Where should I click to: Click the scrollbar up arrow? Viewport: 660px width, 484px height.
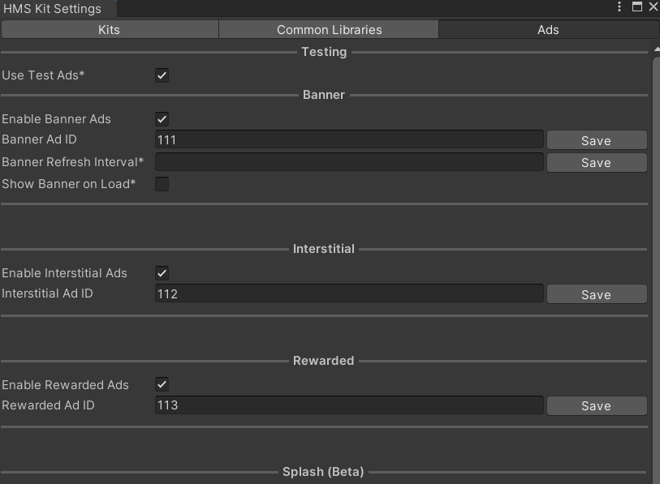[x=654, y=49]
